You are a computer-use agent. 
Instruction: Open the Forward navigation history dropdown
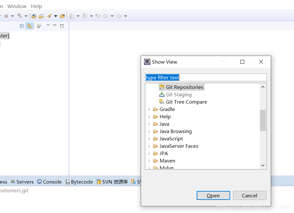click(x=126, y=16)
